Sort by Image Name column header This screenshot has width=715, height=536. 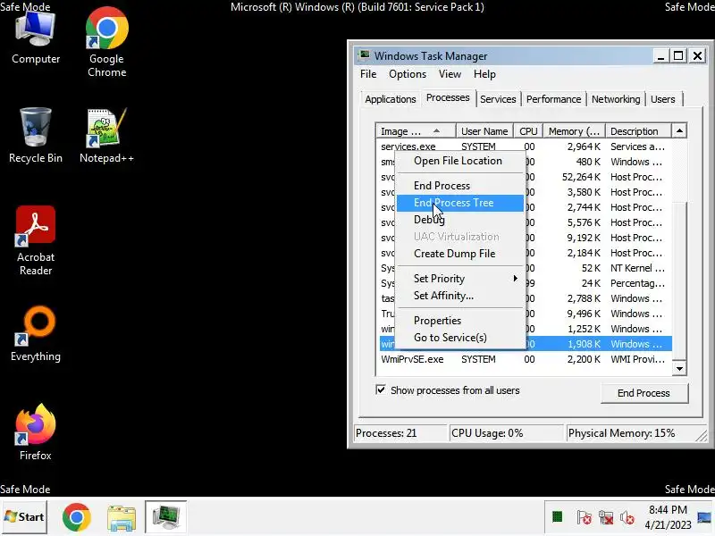point(416,131)
